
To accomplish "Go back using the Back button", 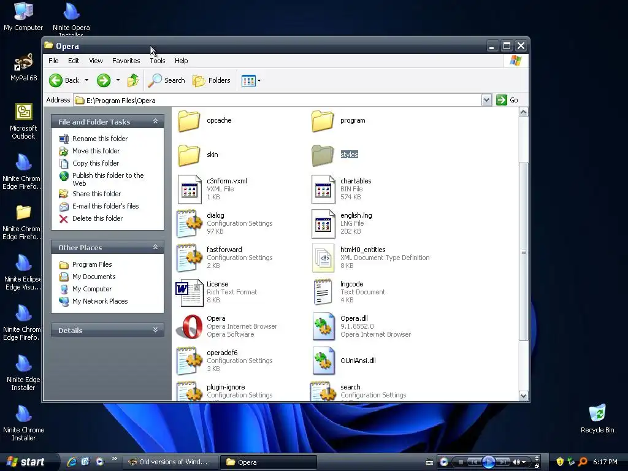I will click(x=64, y=80).
